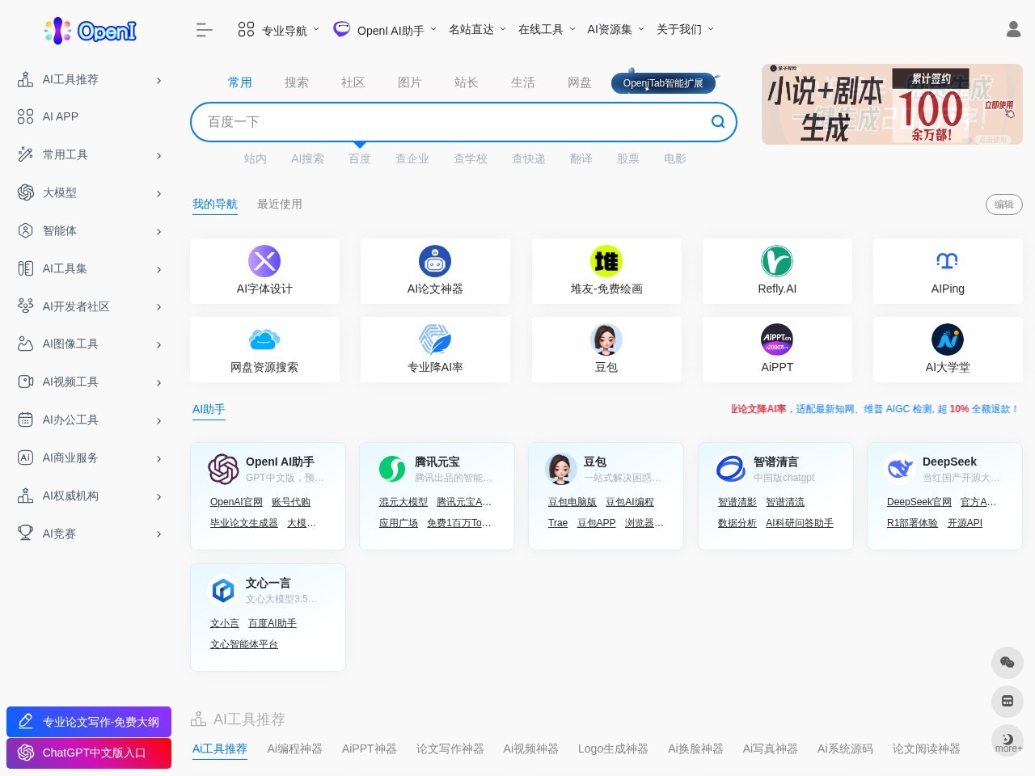Select the AiPPT icon
The width and height of the screenshot is (1035, 776).
point(777,339)
